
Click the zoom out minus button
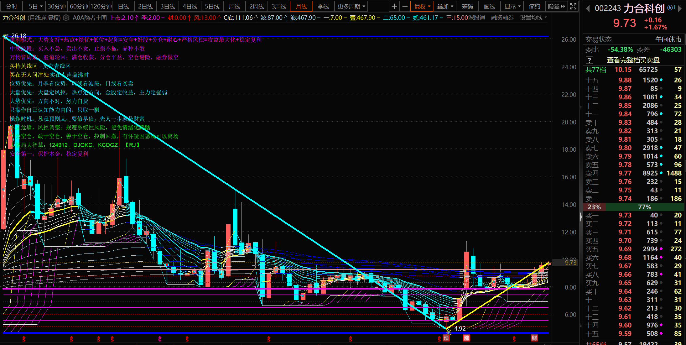[405, 6]
